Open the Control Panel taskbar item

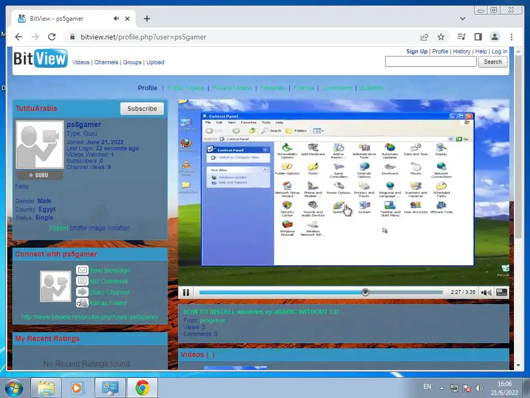[x=110, y=388]
